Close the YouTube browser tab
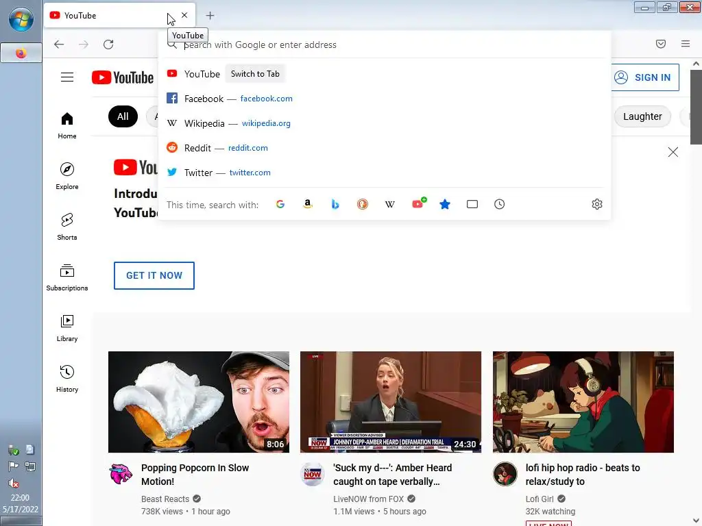Image resolution: width=702 pixels, height=526 pixels. point(184,15)
